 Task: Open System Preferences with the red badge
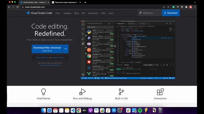pyautogui.click(x=120, y=111)
